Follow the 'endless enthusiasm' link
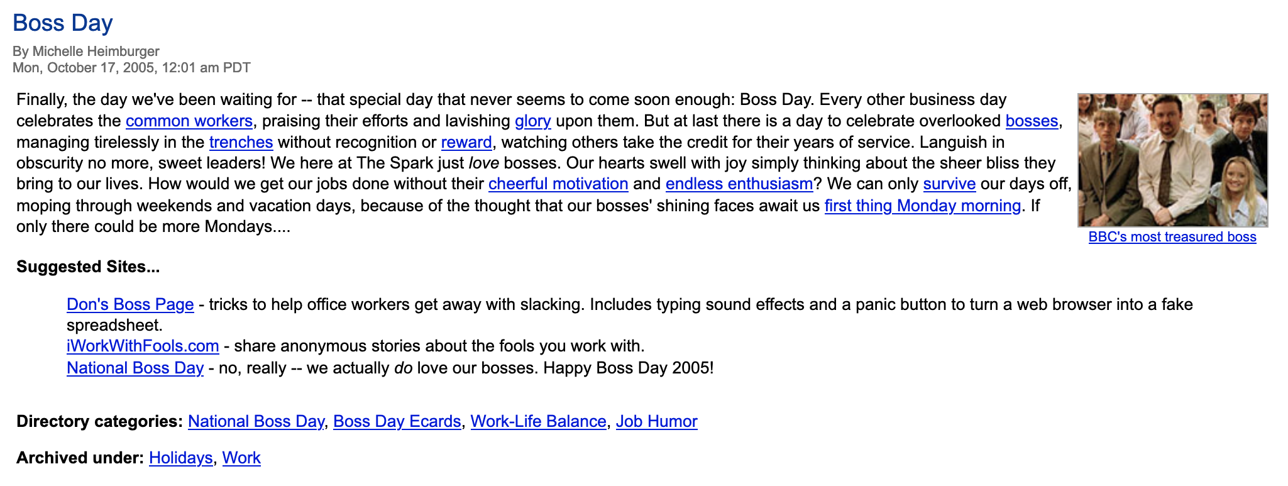Image resolution: width=1288 pixels, height=486 pixels. pos(739,184)
